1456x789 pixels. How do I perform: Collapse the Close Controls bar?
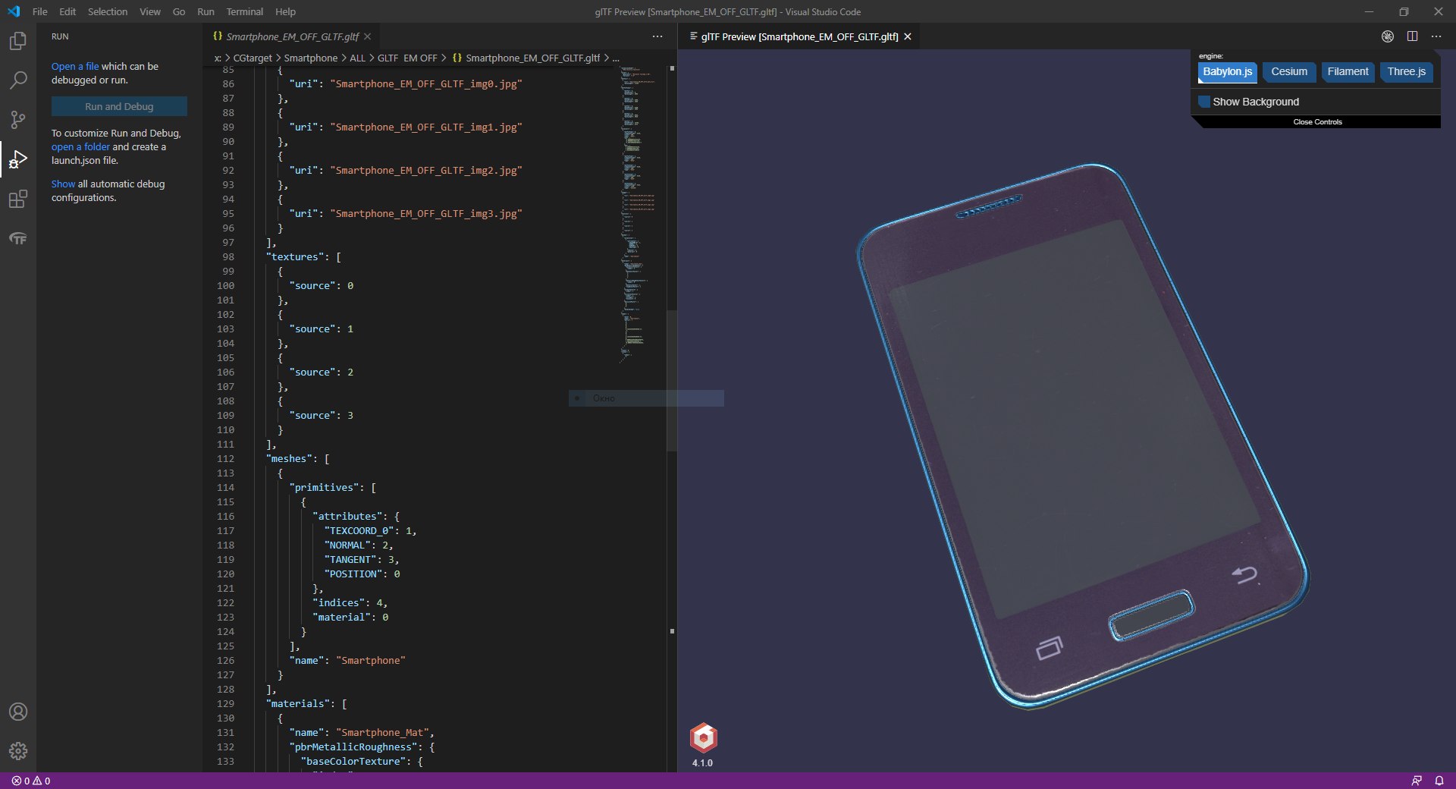pyautogui.click(x=1317, y=122)
